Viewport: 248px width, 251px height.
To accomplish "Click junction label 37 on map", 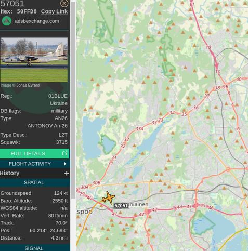I will point(207,96).
